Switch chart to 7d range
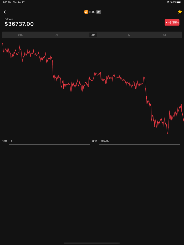The width and height of the screenshot is (184, 245). coord(57,35)
